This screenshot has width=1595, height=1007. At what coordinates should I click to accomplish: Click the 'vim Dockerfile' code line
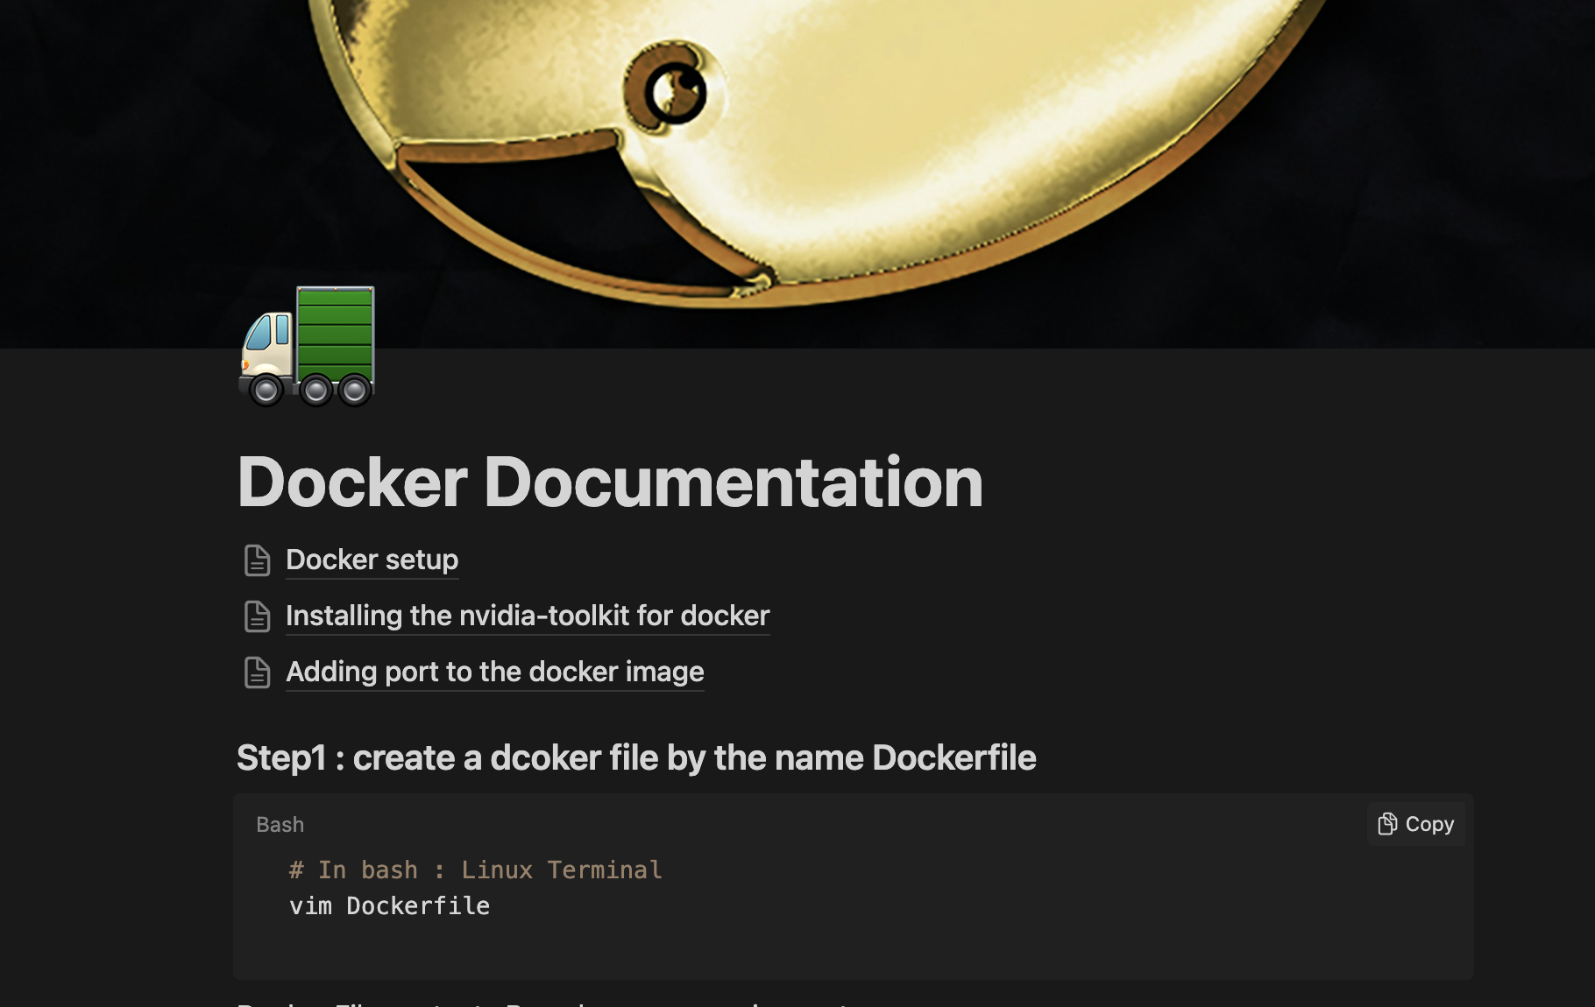click(x=390, y=906)
